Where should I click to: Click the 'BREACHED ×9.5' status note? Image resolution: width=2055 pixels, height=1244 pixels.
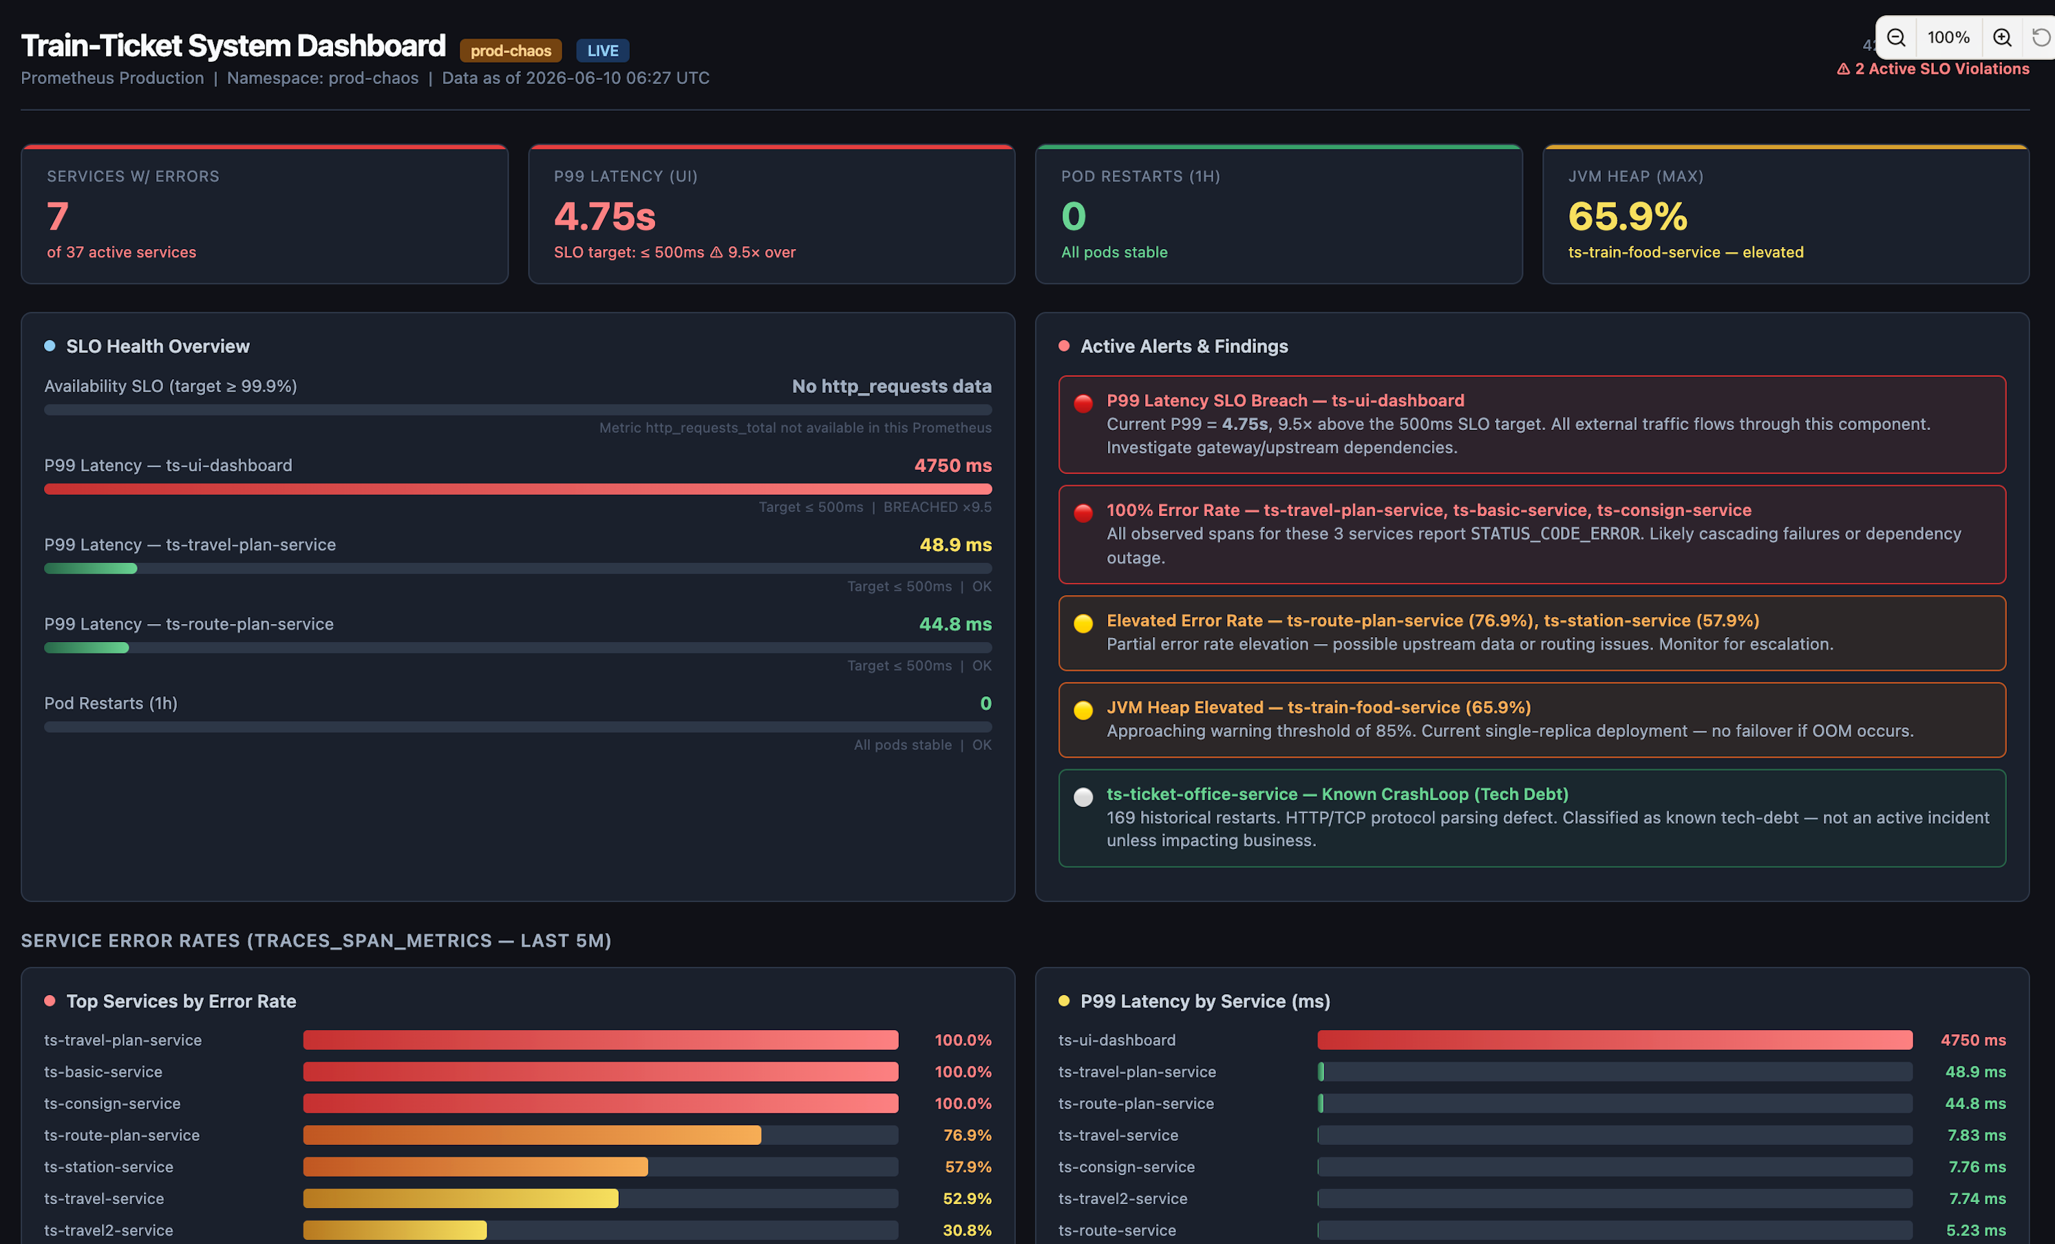937,507
